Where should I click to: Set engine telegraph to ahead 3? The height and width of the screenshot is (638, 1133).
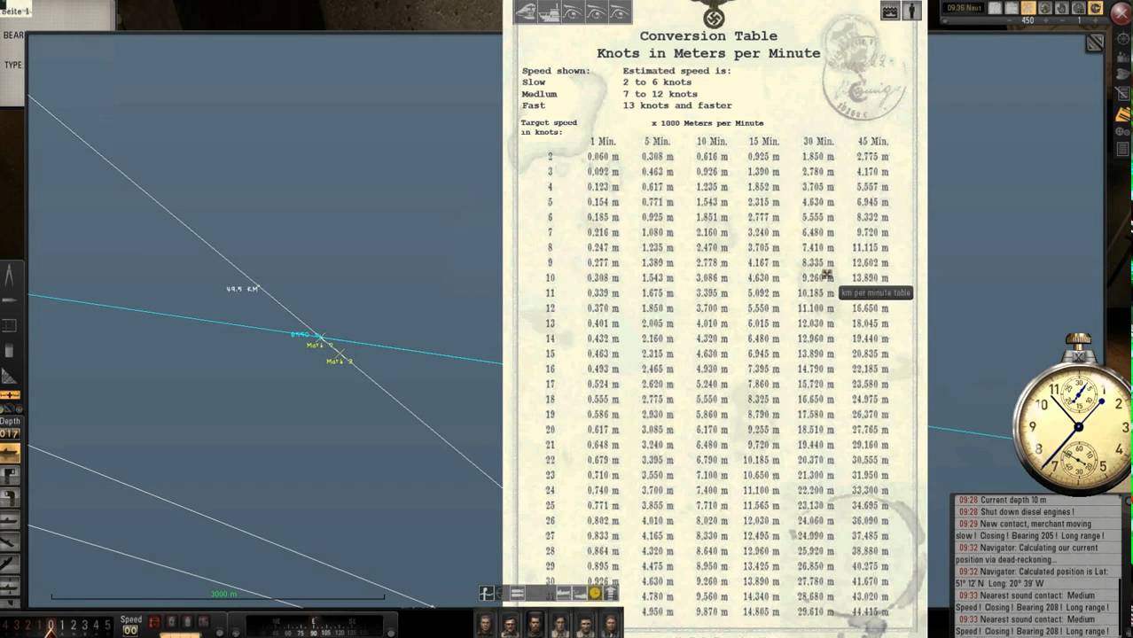pos(85,626)
